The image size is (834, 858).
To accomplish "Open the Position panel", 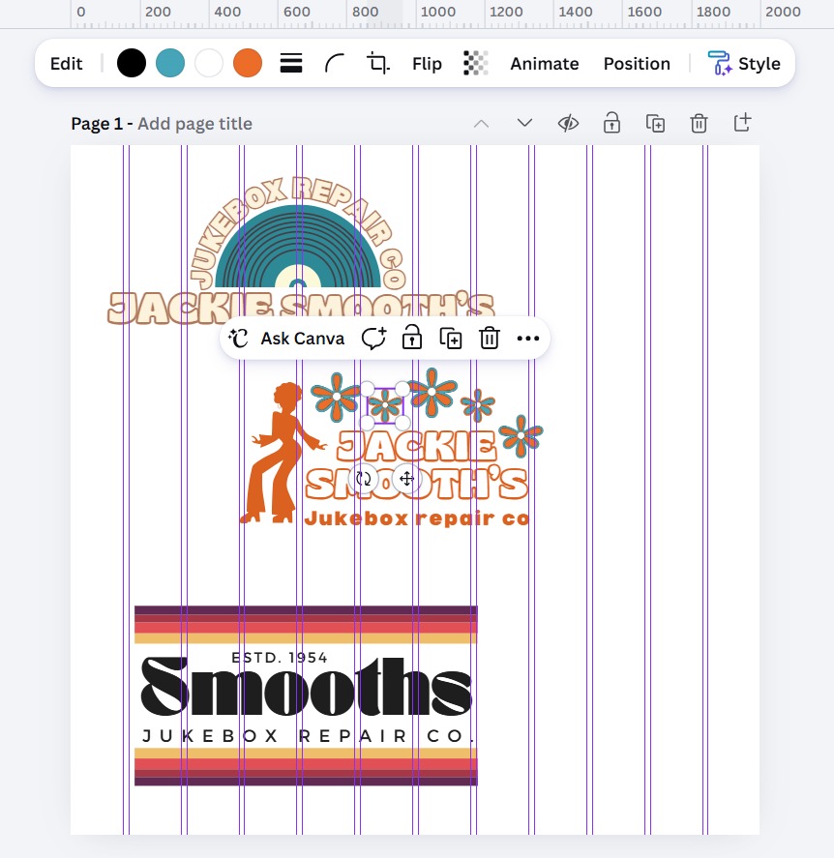I will point(637,64).
